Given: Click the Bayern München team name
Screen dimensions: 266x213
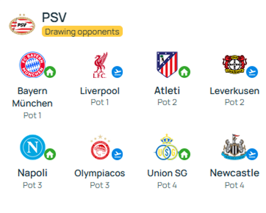Looking at the screenshot, I should coord(33,97).
